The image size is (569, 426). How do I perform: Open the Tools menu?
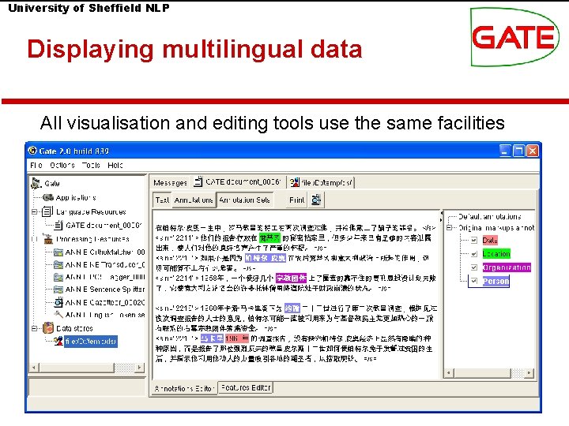pos(91,165)
